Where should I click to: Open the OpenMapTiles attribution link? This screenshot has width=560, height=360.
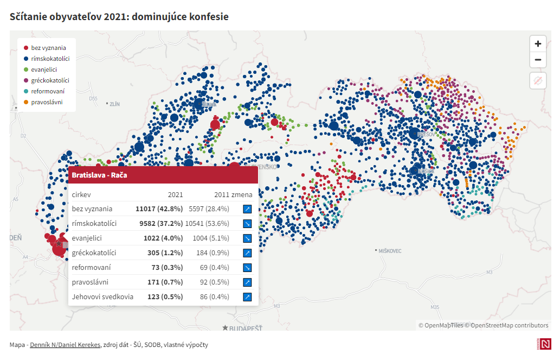click(x=443, y=325)
